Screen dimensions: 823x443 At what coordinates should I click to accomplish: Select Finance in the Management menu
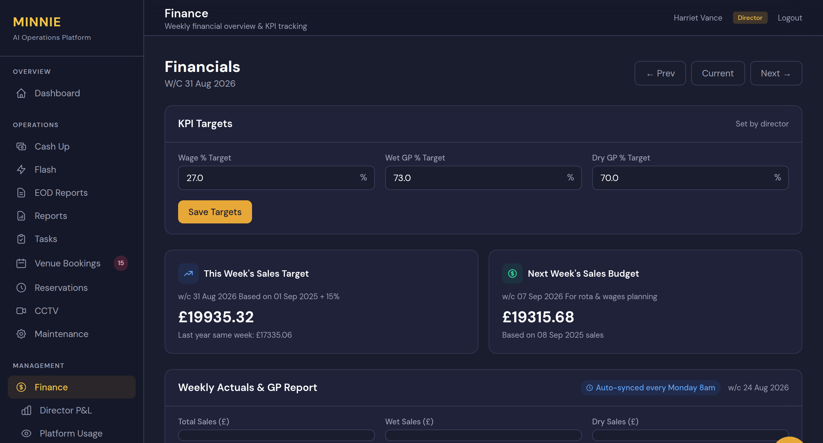(72, 387)
